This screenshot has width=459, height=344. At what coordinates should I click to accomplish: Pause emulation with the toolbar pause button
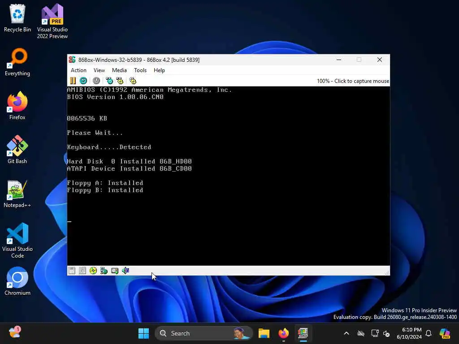pyautogui.click(x=73, y=81)
